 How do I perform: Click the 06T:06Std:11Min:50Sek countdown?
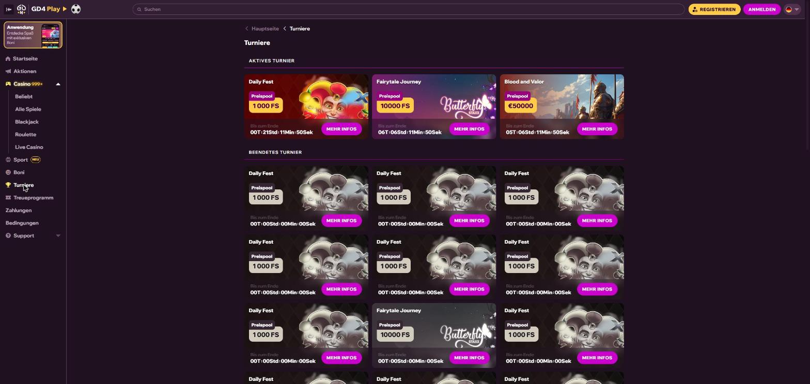click(410, 133)
